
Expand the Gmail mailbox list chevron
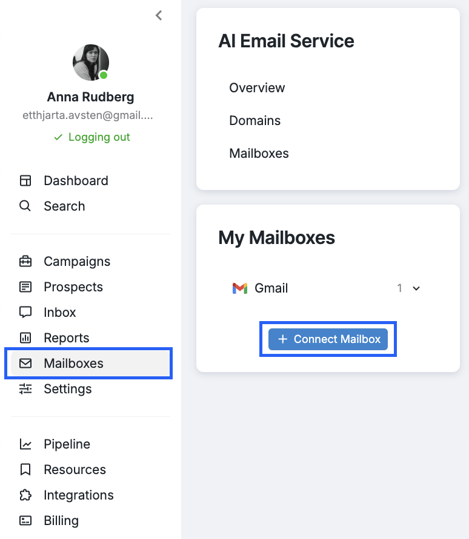(x=416, y=288)
